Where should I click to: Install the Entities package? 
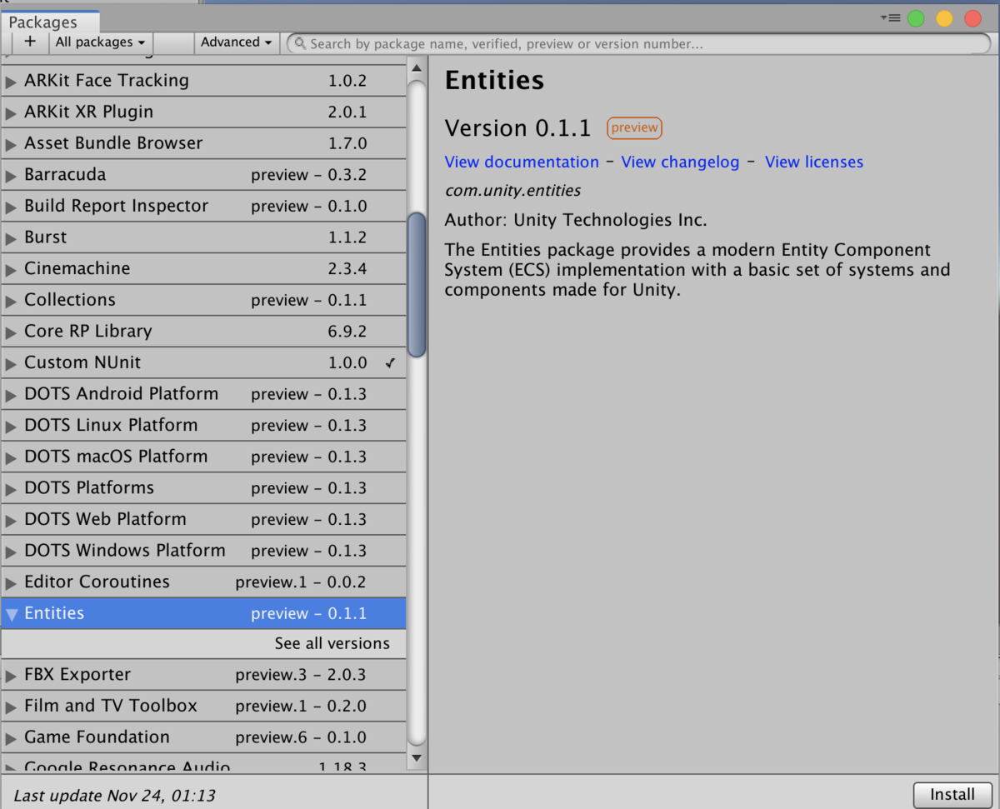(952, 794)
